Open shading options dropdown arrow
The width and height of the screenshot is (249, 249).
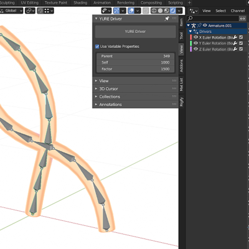point(179,11)
